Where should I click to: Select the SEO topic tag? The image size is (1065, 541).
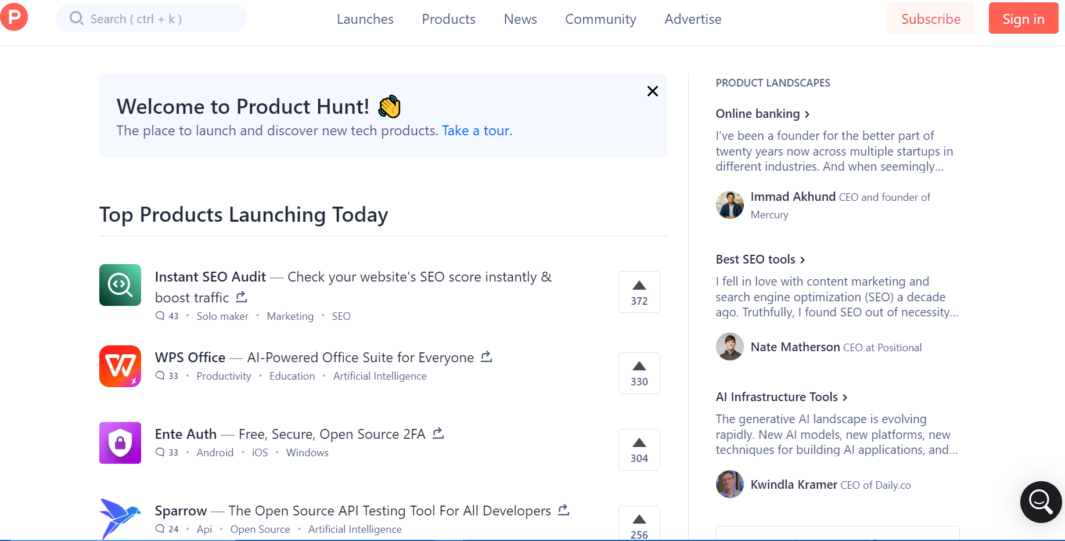341,316
